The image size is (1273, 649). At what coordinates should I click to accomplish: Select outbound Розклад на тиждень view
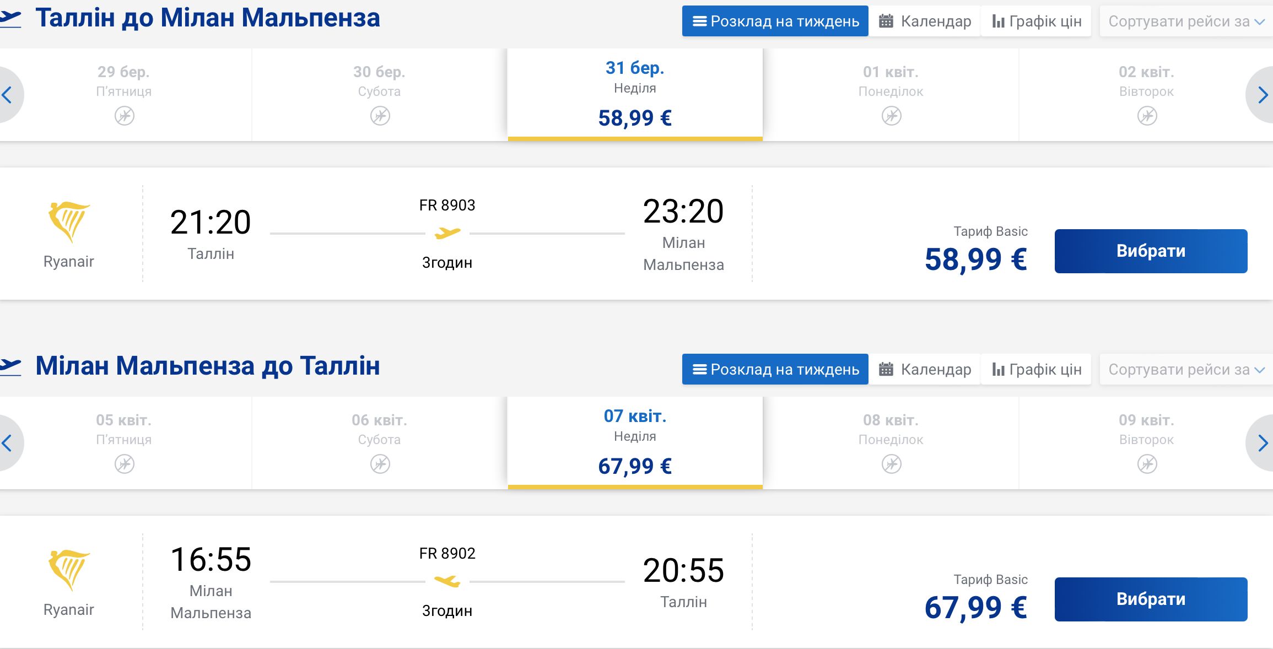click(x=775, y=21)
